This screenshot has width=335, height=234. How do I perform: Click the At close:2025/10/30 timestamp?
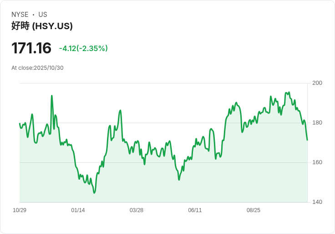pyautogui.click(x=37, y=68)
